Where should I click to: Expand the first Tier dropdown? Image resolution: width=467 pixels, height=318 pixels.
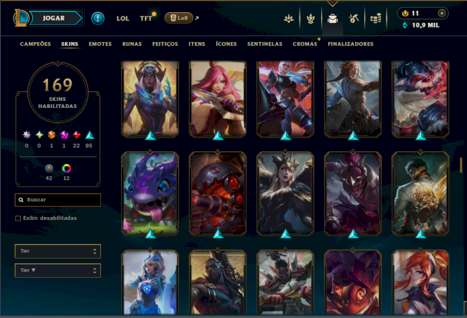[x=58, y=251]
